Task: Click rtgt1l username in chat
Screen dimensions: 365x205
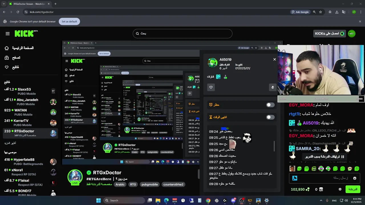Action: [295, 114]
